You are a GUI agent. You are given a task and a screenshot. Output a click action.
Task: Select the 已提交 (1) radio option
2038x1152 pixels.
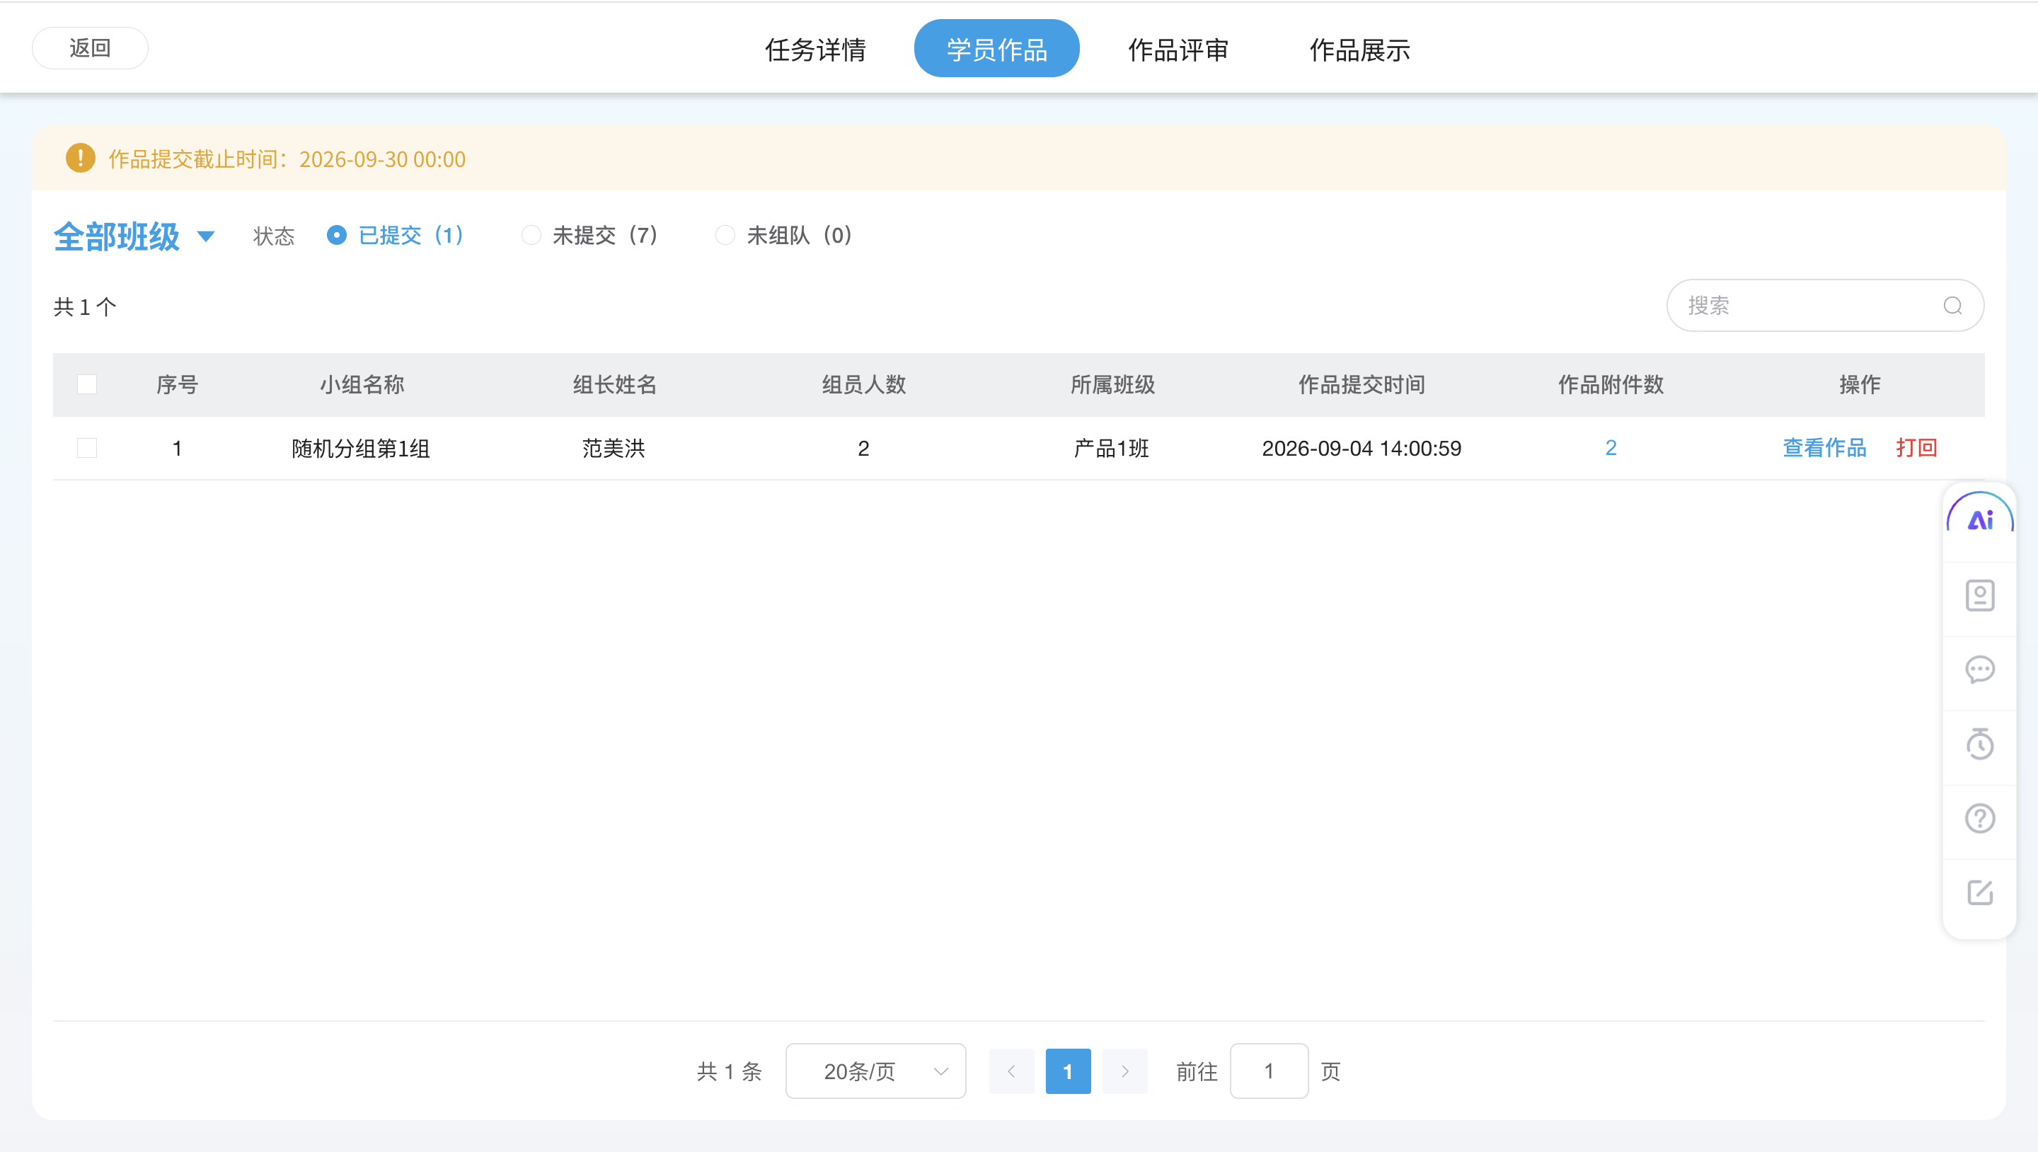pyautogui.click(x=395, y=235)
